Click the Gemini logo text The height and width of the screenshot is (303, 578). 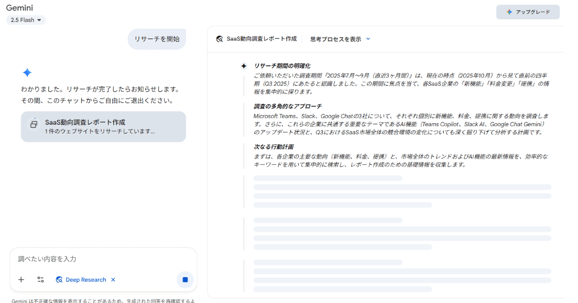click(19, 8)
